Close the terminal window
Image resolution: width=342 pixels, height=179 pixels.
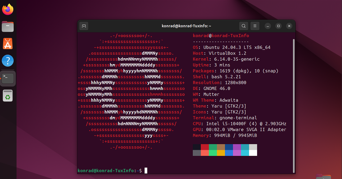point(289,26)
